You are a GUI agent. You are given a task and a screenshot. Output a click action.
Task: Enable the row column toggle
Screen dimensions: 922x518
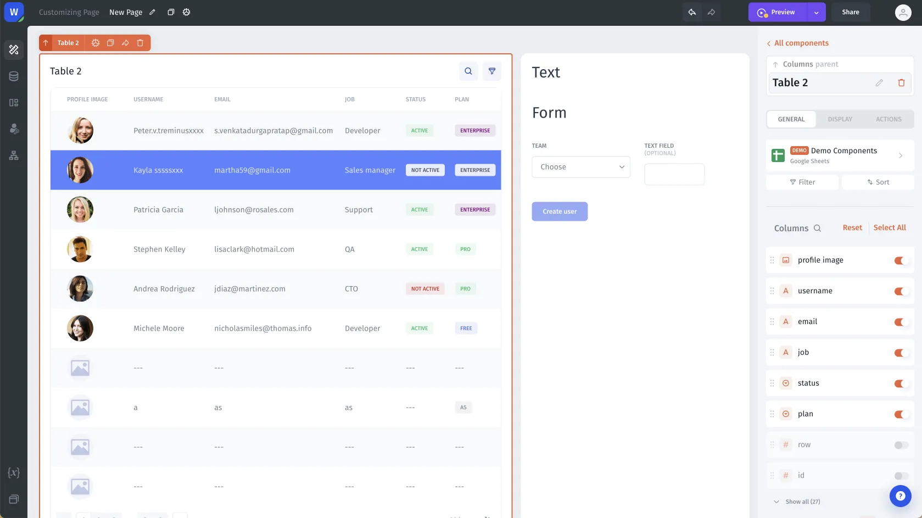(x=899, y=445)
